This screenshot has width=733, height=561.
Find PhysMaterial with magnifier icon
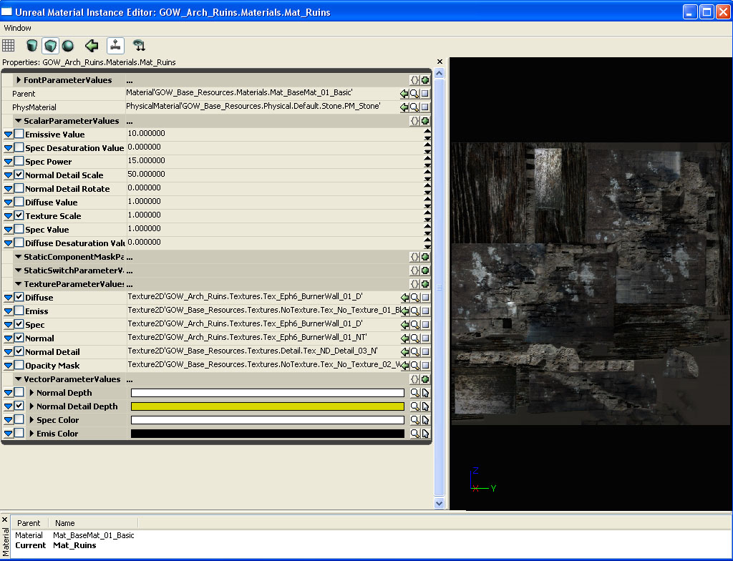pos(414,107)
